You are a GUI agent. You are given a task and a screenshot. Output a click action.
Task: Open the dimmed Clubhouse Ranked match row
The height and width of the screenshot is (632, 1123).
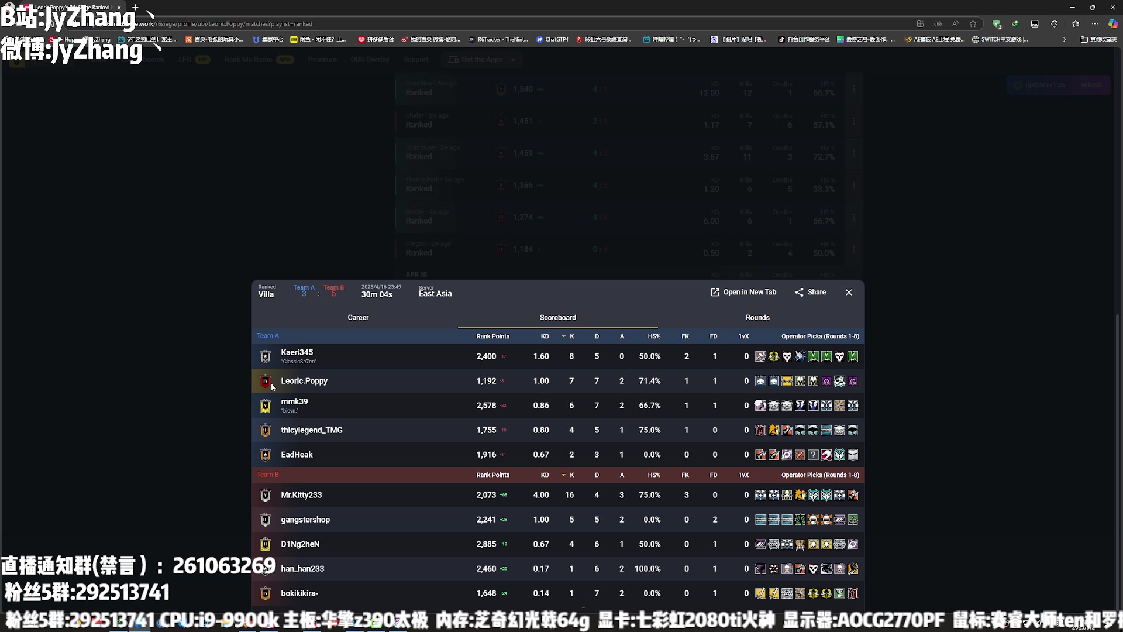pos(629,153)
